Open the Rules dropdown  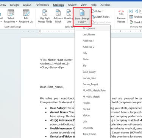pyautogui.click(x=98, y=11)
